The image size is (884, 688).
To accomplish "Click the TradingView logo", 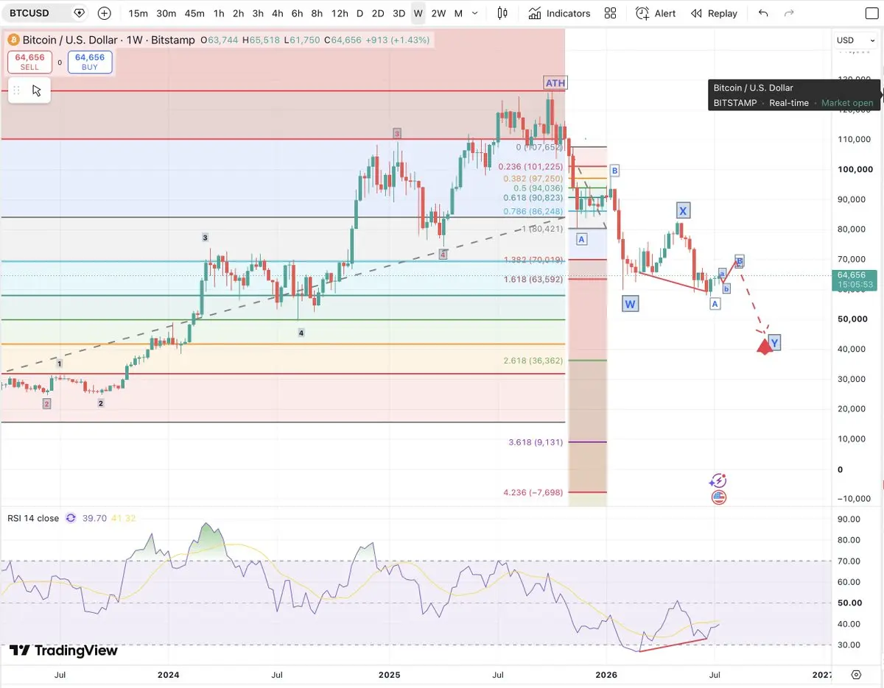I will 63,650.
